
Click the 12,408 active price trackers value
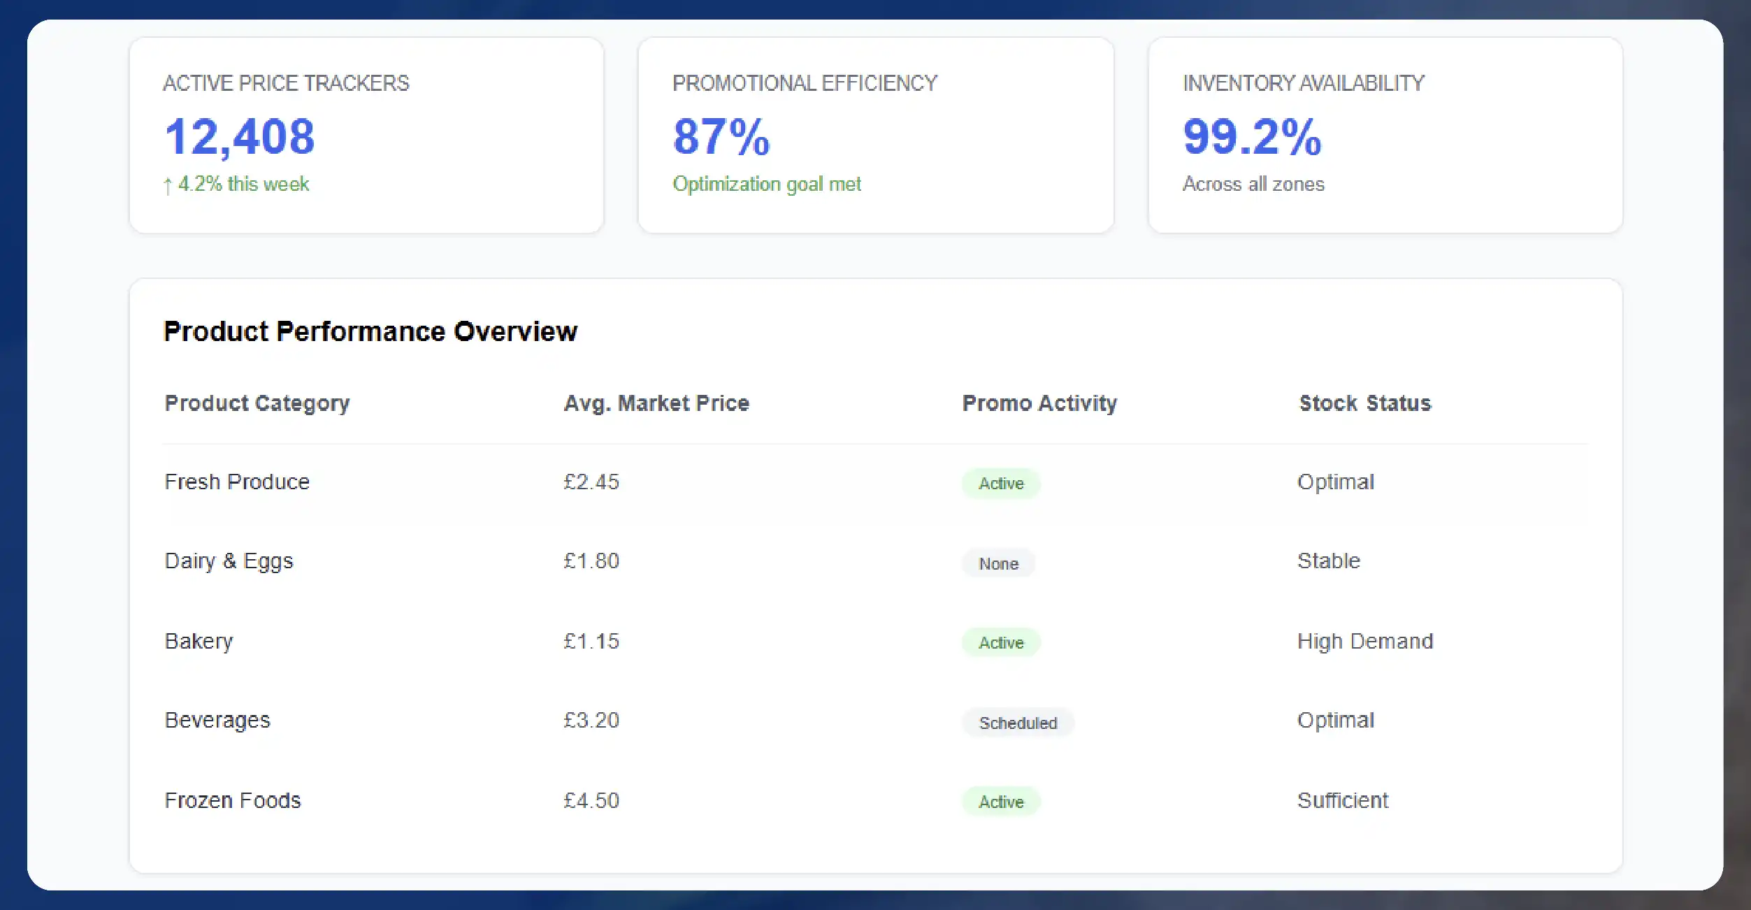click(239, 137)
